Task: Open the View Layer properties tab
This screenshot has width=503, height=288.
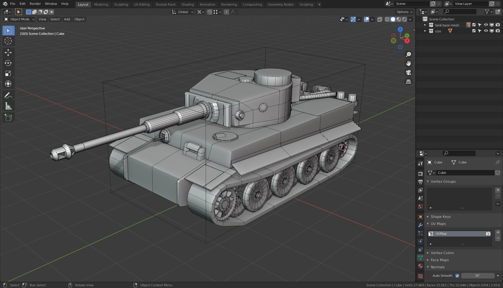Action: [420, 190]
